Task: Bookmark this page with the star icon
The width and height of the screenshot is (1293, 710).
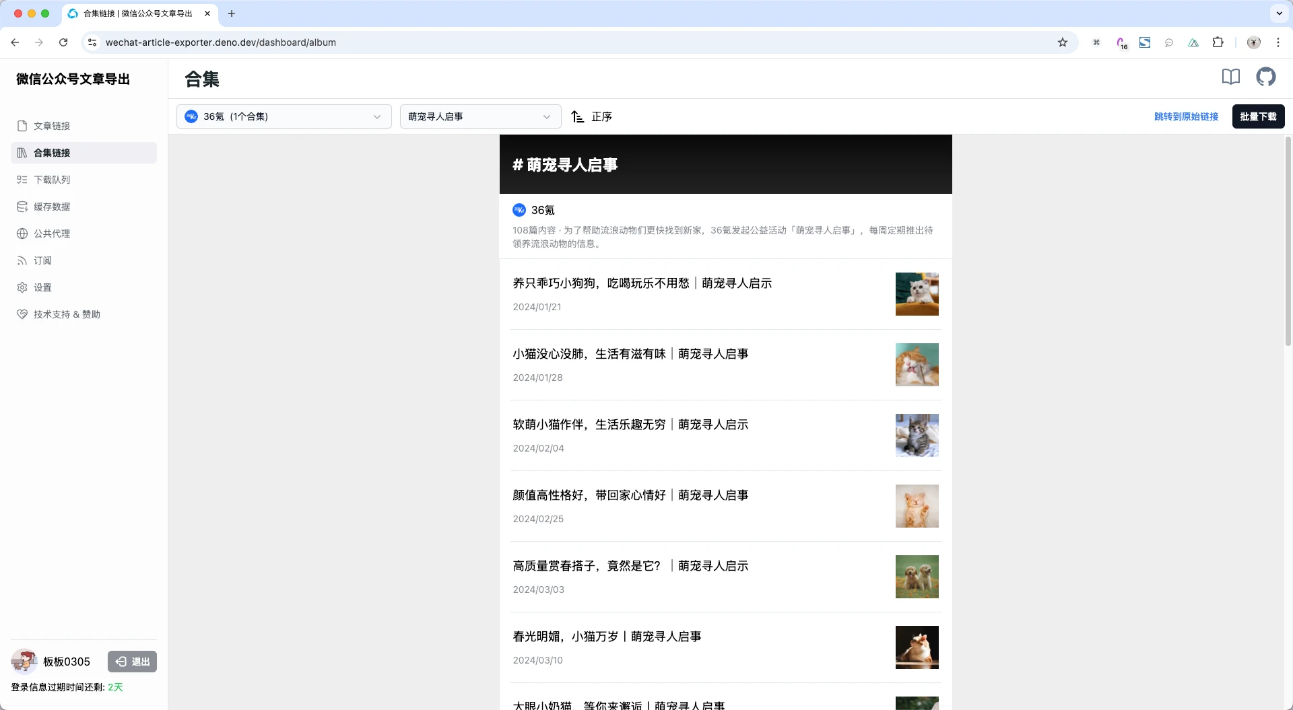Action: pyautogui.click(x=1063, y=42)
